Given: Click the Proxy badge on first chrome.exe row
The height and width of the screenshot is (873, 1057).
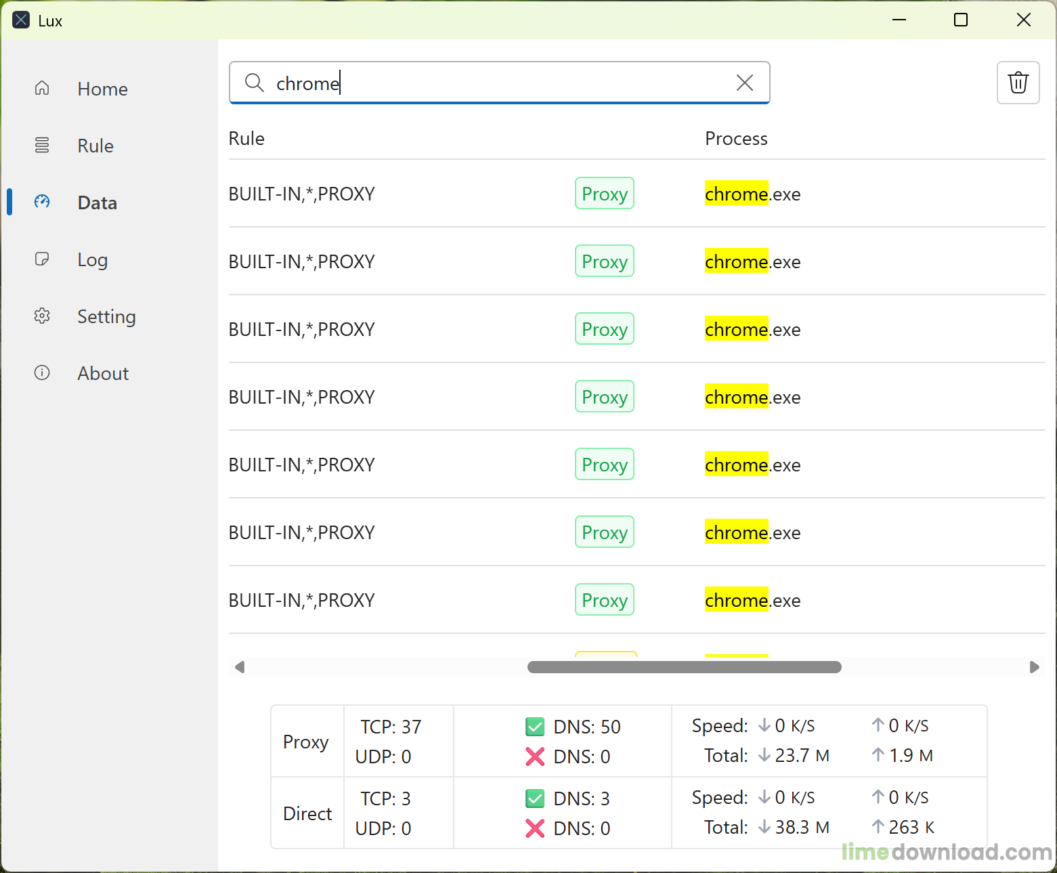Looking at the screenshot, I should (604, 193).
